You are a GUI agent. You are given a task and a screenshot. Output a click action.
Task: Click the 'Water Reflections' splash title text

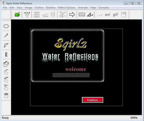70,57
